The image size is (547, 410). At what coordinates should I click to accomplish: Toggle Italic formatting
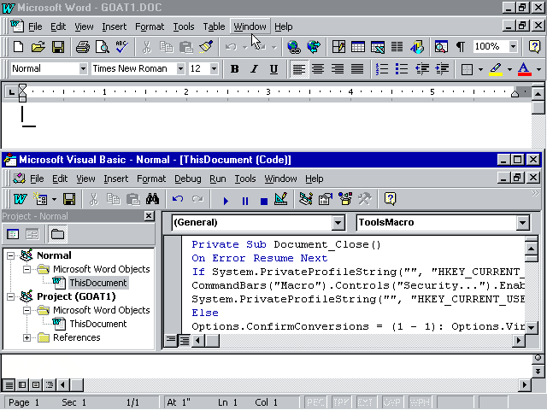(x=255, y=69)
